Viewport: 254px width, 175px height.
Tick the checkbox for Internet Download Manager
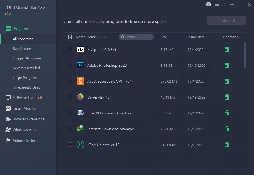click(x=70, y=129)
